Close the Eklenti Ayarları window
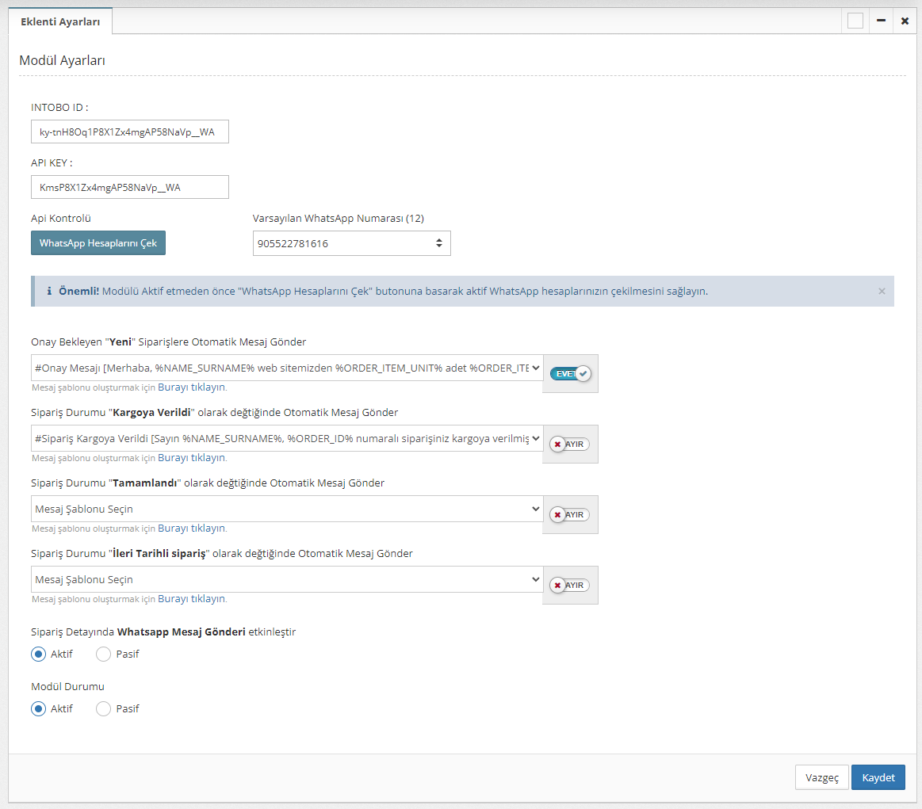This screenshot has width=922, height=809. point(905,21)
